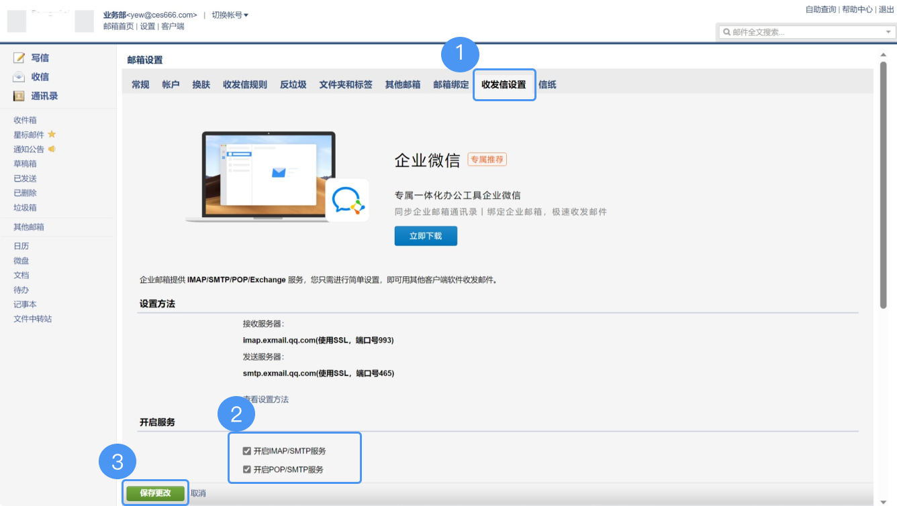
Task: Click the 取消 link
Action: 198,493
